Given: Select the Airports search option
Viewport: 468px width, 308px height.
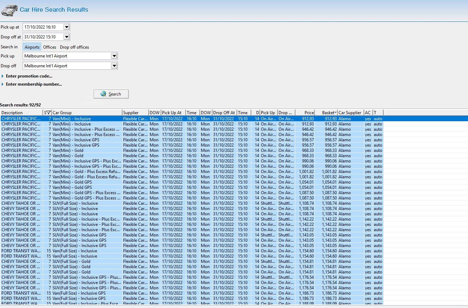Looking at the screenshot, I should pyautogui.click(x=32, y=47).
